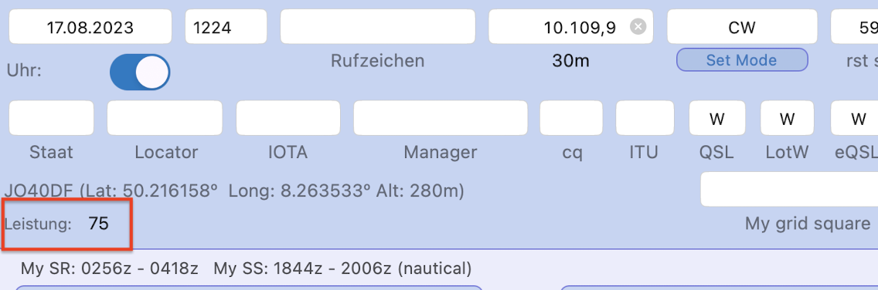This screenshot has width=878, height=290.
Task: Focus the ITU zone field
Action: (645, 118)
